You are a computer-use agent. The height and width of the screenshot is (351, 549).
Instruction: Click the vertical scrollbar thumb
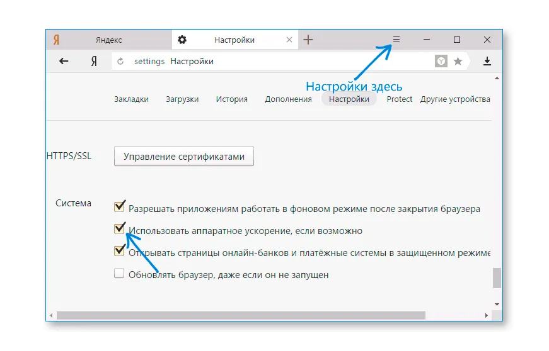click(x=497, y=278)
